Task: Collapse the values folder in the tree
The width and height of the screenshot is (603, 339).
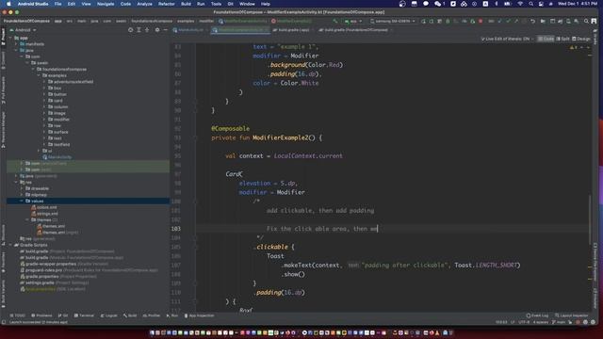Action: coord(22,201)
